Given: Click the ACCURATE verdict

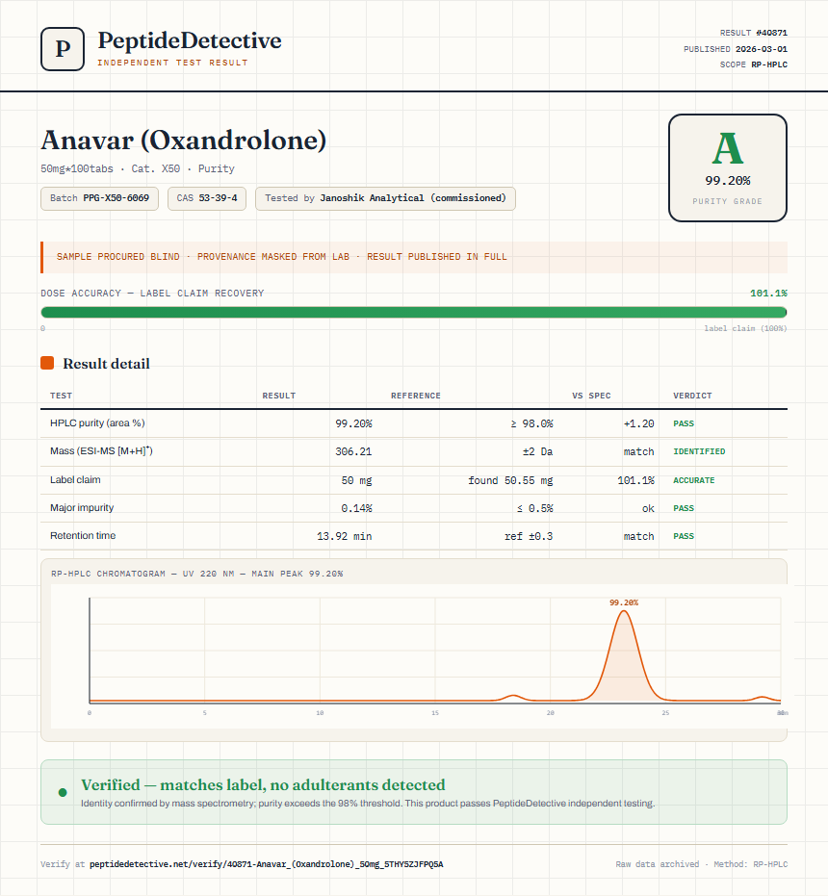Looking at the screenshot, I should point(693,480).
